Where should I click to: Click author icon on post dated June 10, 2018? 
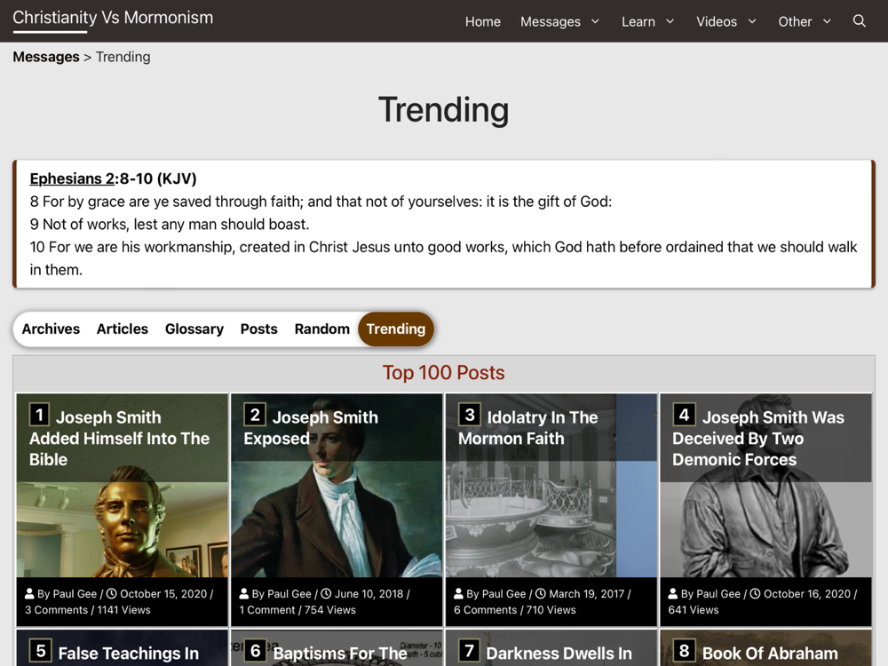click(x=244, y=593)
